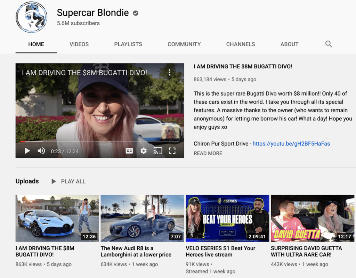Click the red video progress bar
The height and width of the screenshot is (278, 356).
tap(23, 142)
